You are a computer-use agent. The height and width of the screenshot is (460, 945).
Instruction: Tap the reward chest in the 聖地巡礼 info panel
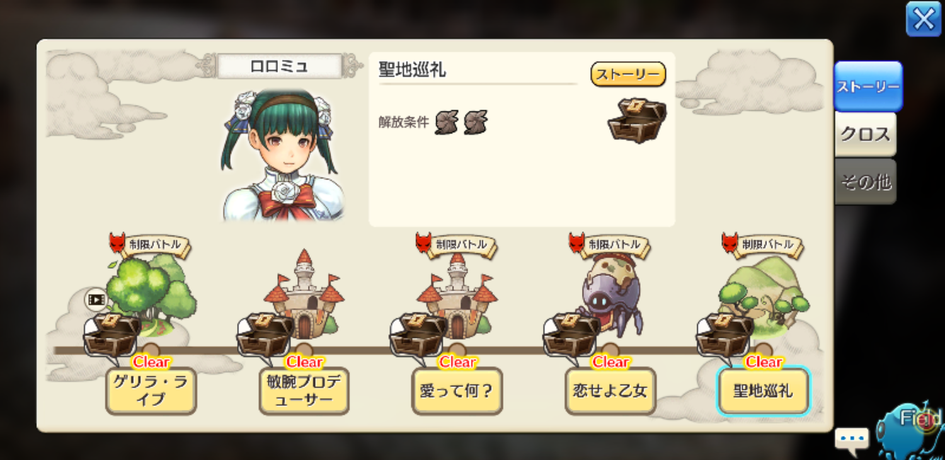[637, 120]
